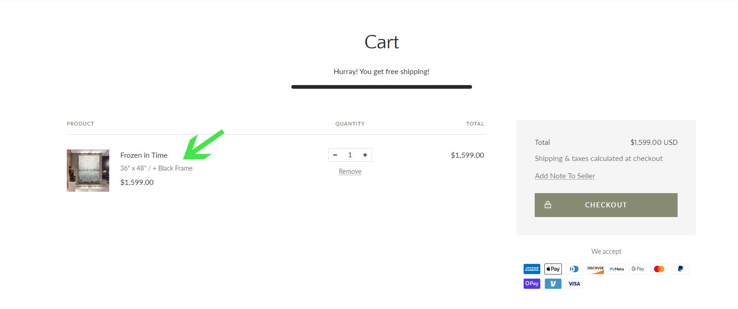Click the Discover card icon
The width and height of the screenshot is (738, 309).
point(595,269)
